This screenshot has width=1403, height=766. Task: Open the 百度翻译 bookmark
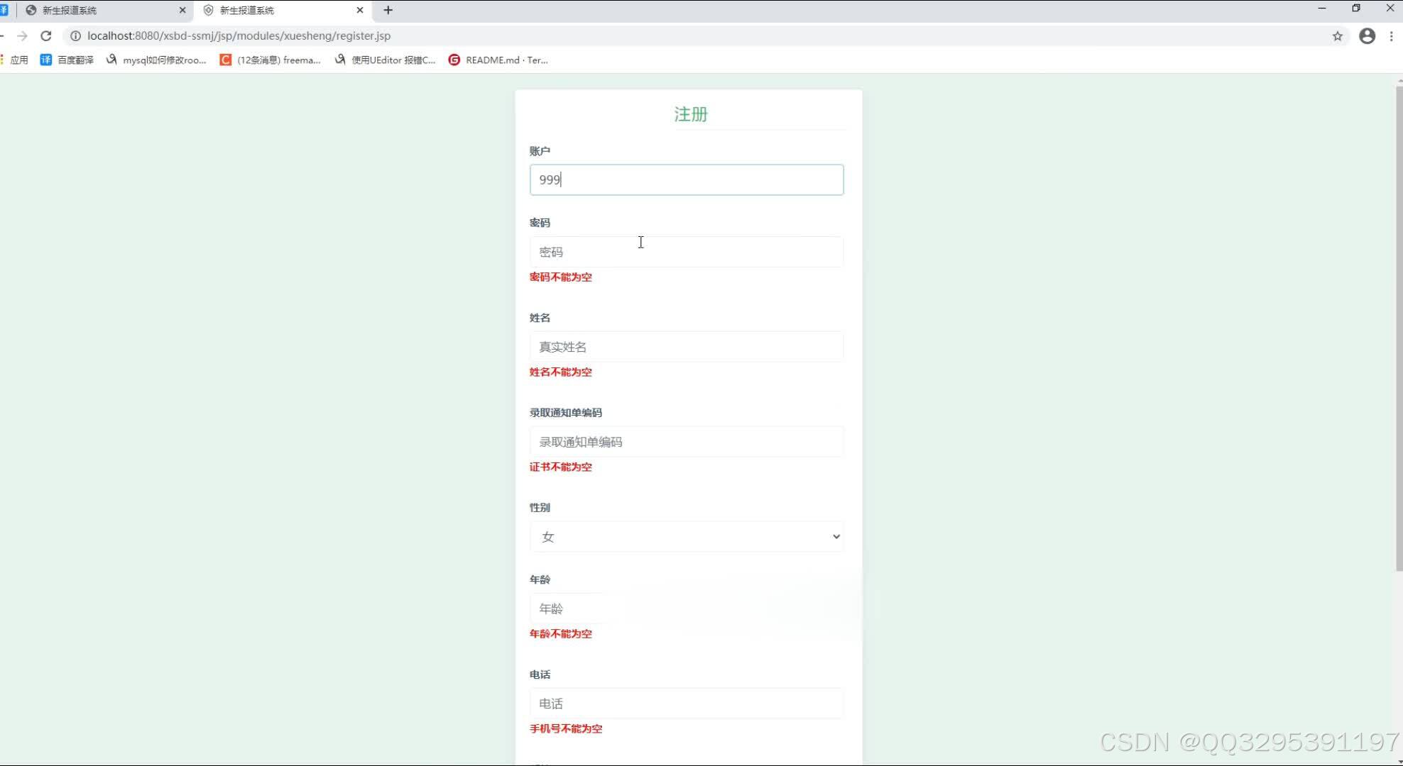67,60
